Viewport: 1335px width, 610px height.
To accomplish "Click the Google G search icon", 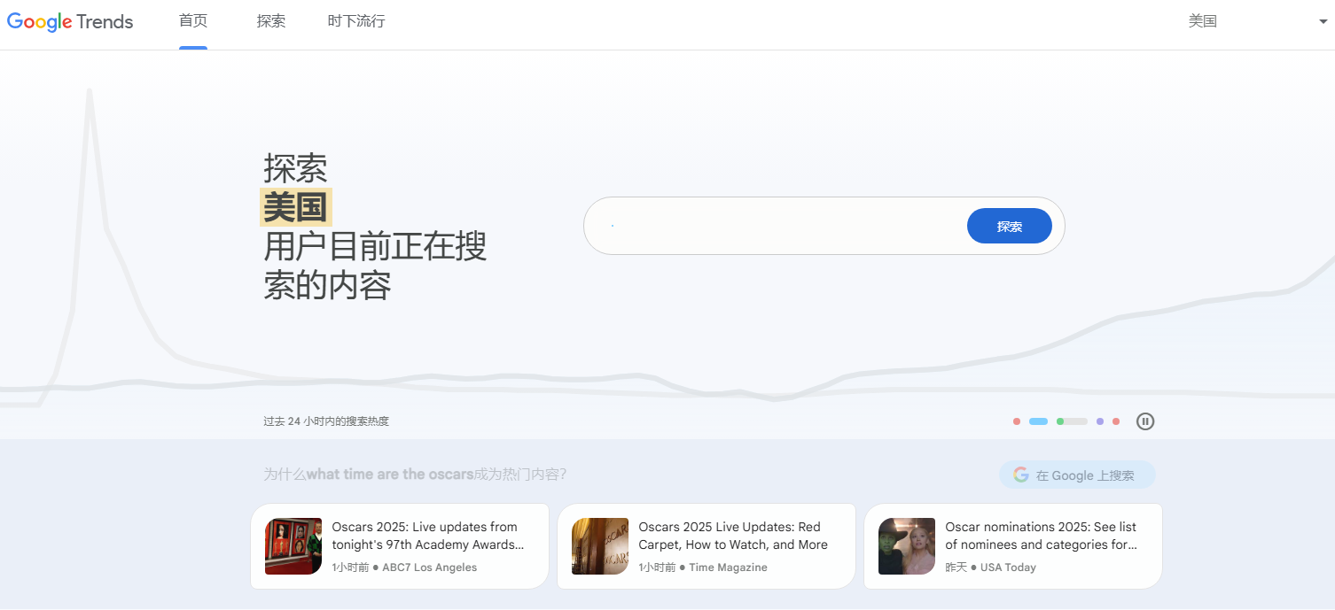I will (x=1021, y=474).
